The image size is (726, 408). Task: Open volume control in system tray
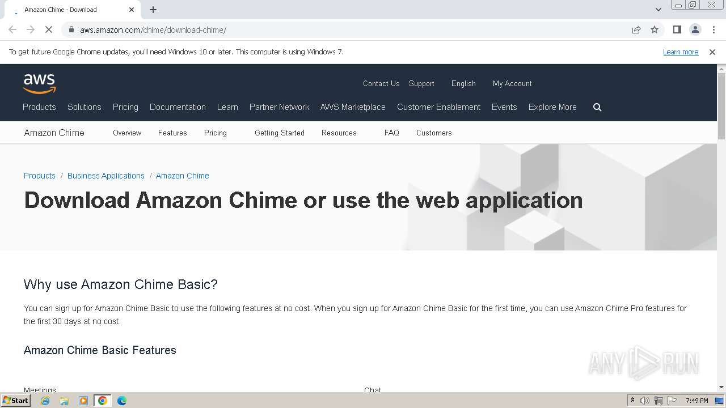click(x=645, y=401)
